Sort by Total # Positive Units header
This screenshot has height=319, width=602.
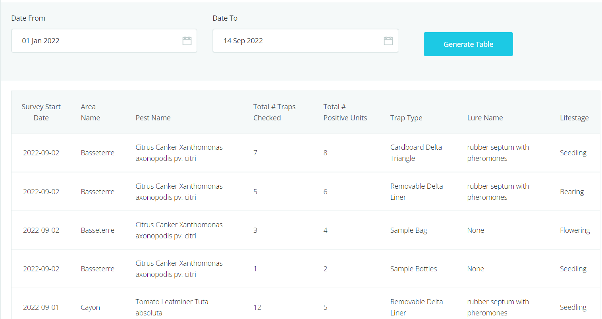(x=345, y=112)
